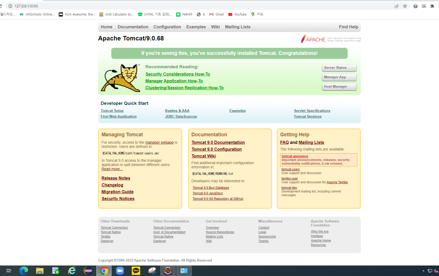Click Find Help in the navigation bar
This screenshot has width=439, height=276.
click(348, 27)
